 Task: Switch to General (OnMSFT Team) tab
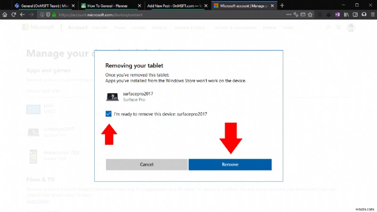(45, 6)
